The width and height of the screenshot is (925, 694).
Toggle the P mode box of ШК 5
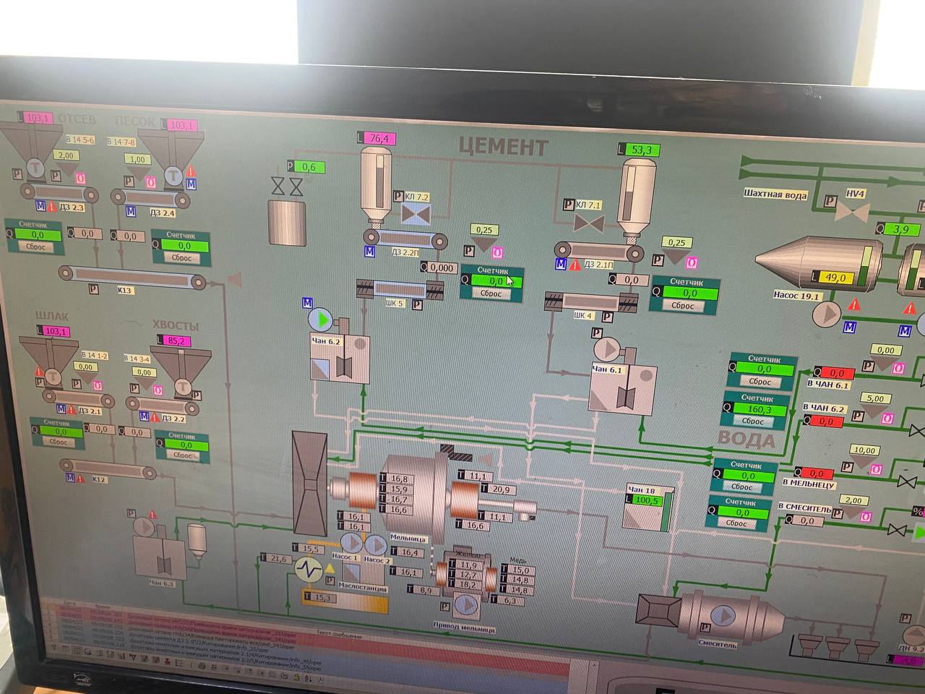pos(417,305)
